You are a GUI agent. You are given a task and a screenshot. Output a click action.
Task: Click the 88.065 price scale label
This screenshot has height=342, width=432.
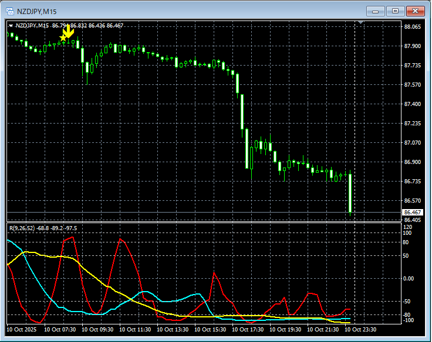(x=412, y=27)
